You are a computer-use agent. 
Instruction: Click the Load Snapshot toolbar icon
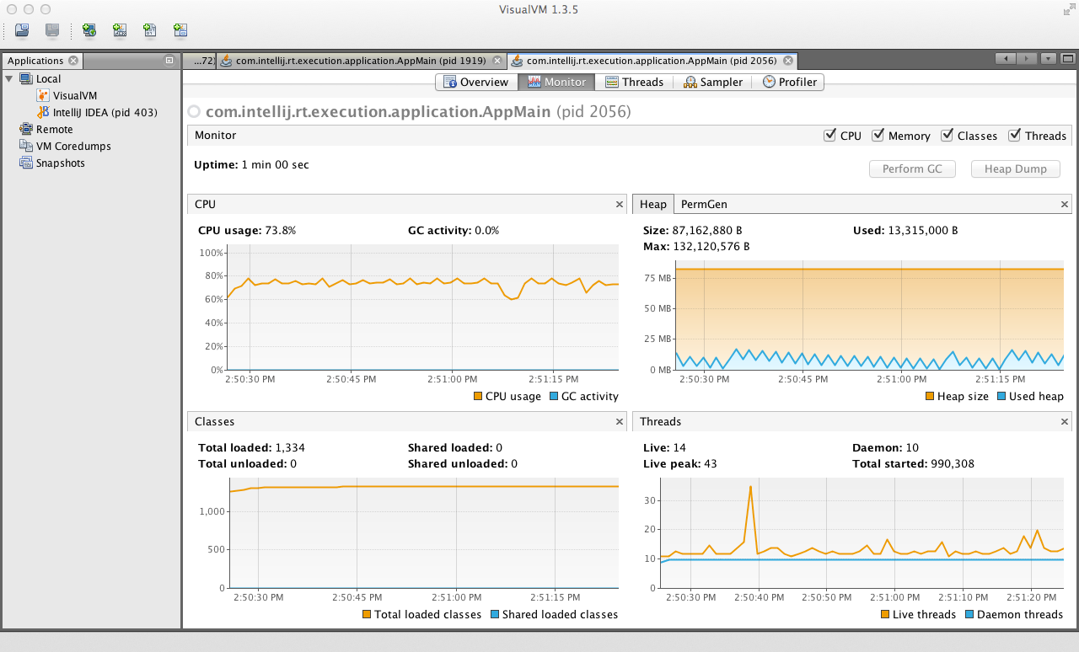click(x=22, y=30)
